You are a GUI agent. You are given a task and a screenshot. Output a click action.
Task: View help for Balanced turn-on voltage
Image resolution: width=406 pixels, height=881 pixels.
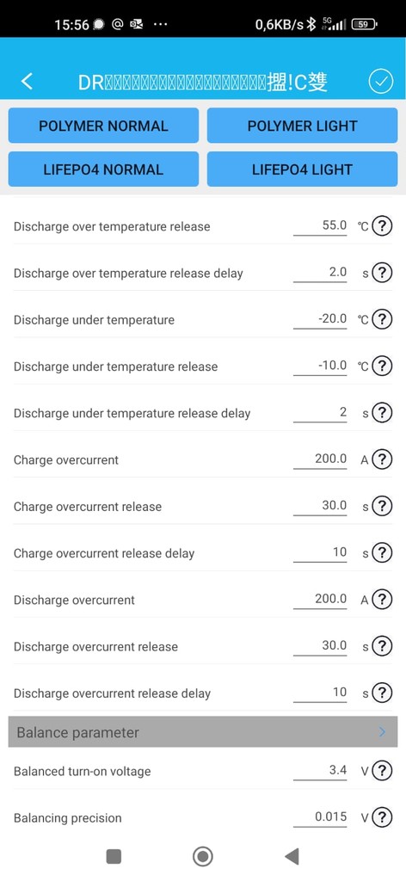point(382,771)
